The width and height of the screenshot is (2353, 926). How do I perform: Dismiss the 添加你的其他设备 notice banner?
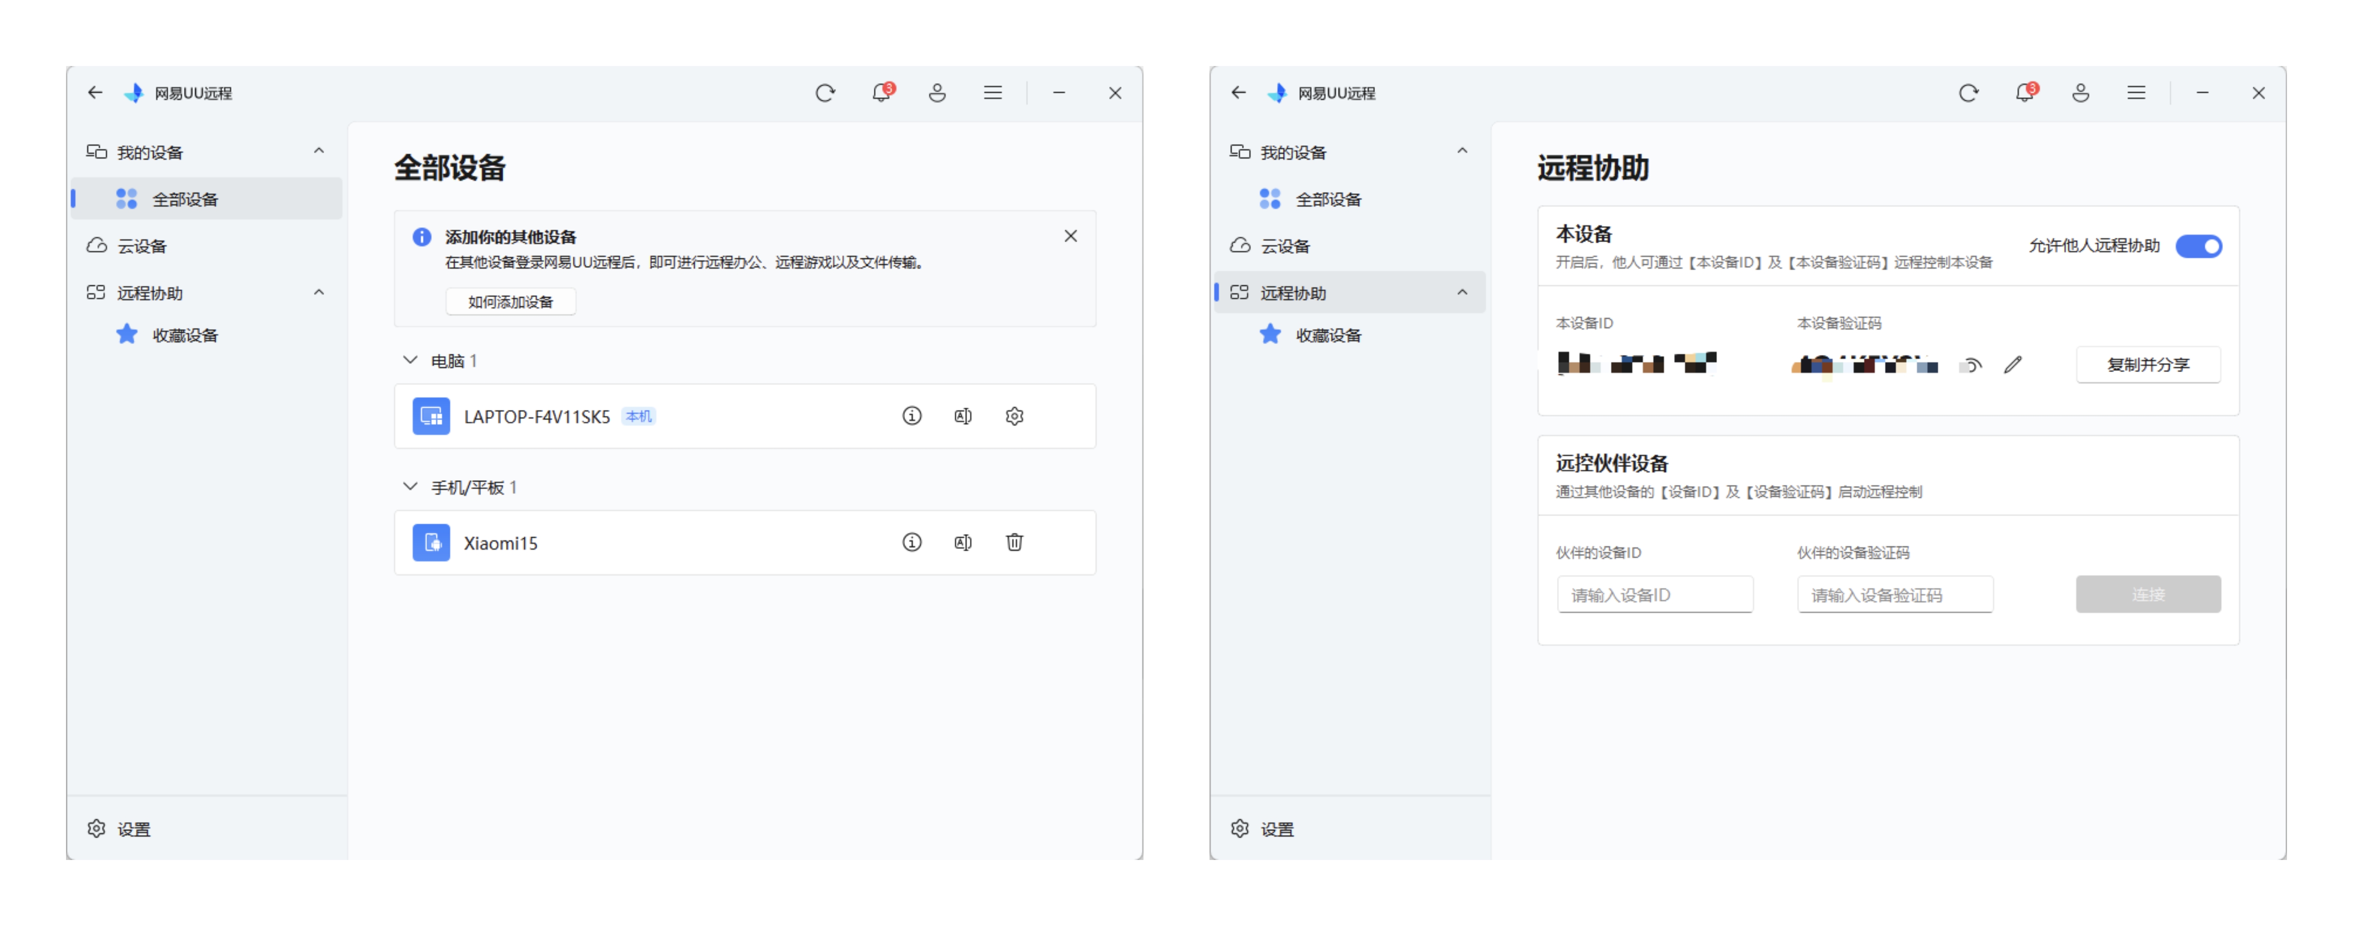coord(1070,236)
